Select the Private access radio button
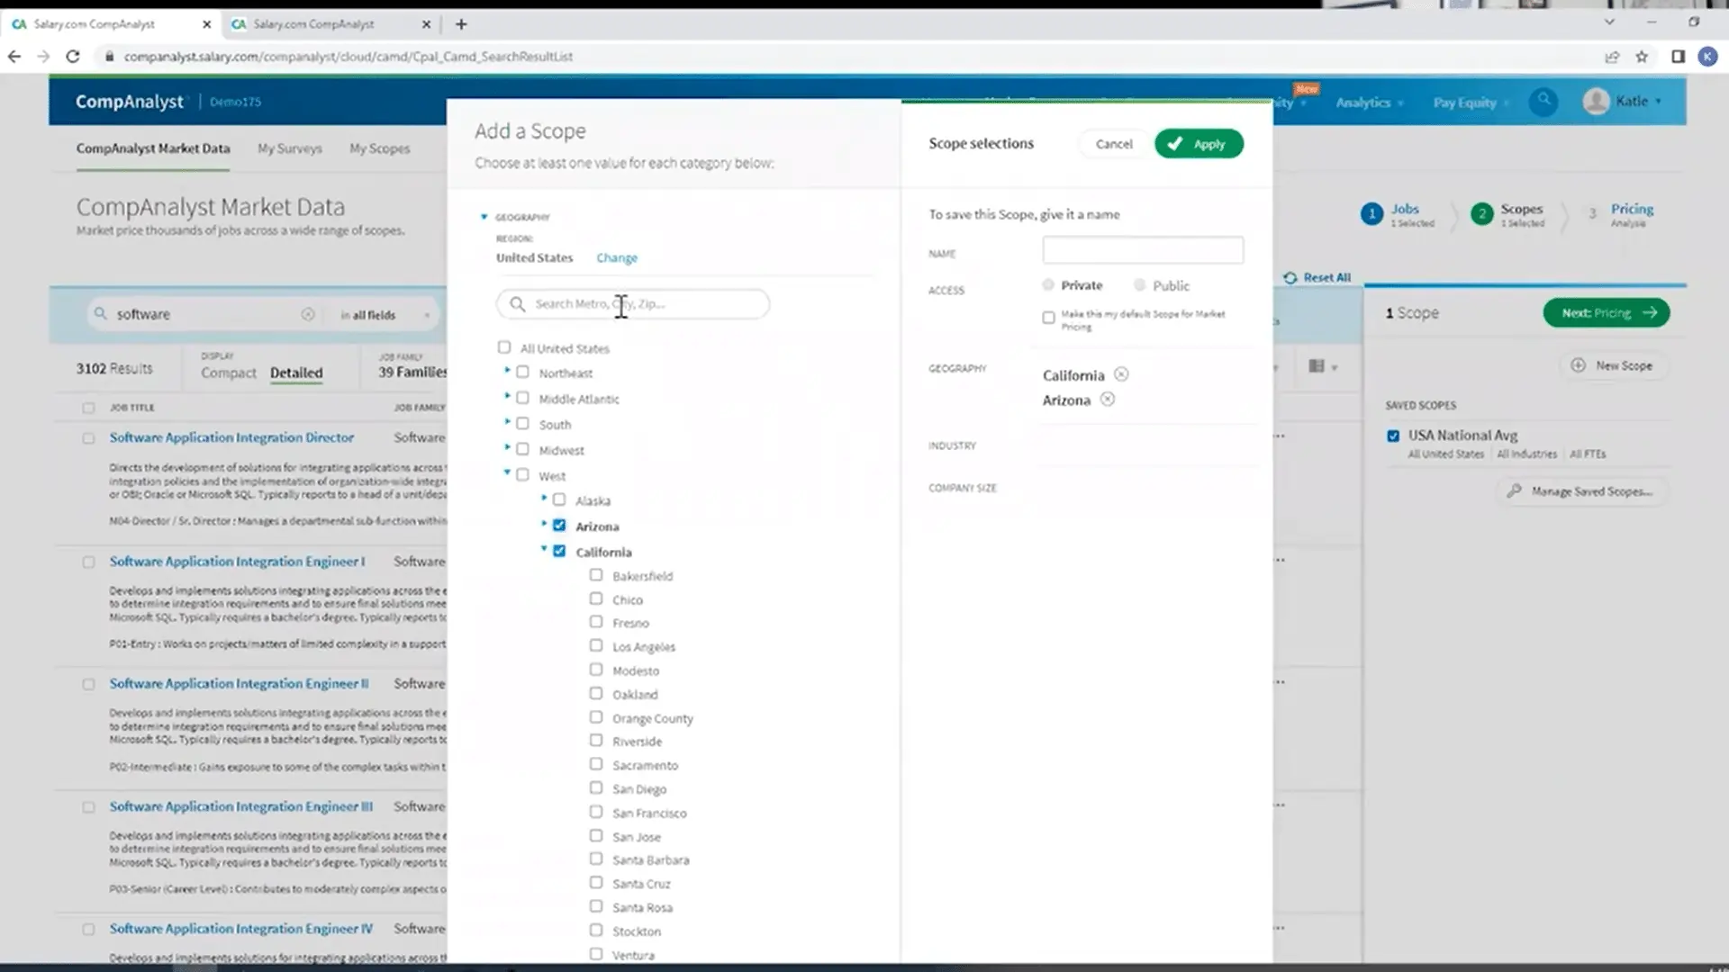Viewport: 1729px width, 972px height. [1048, 285]
